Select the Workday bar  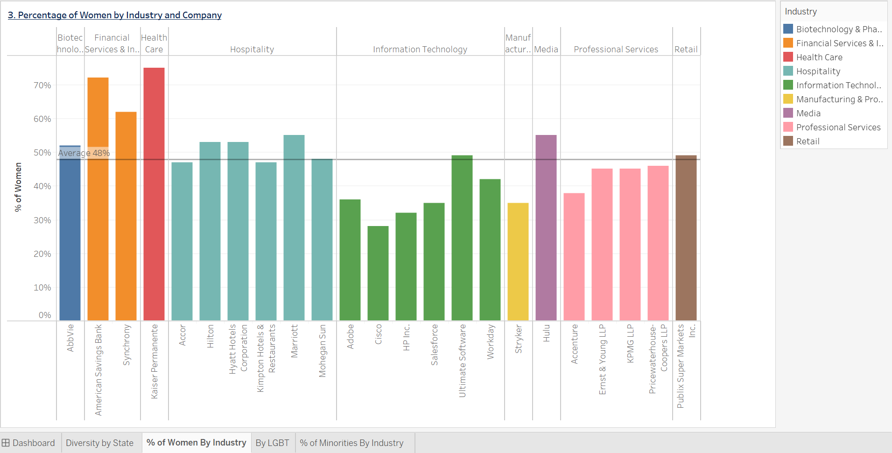coord(490,250)
